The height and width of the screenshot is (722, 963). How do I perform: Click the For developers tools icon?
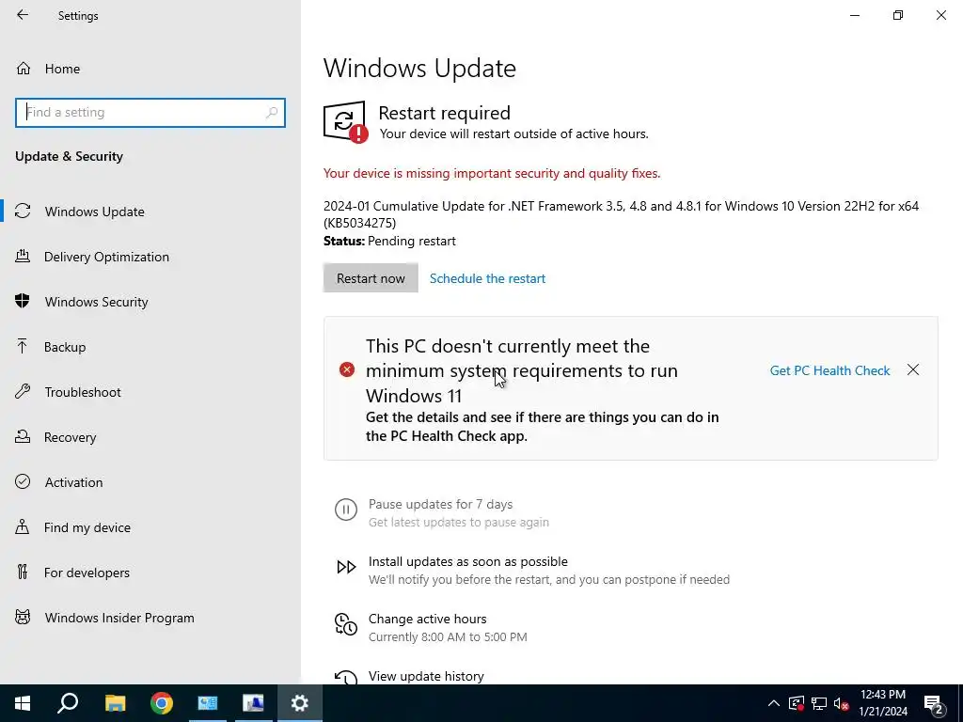coord(23,572)
